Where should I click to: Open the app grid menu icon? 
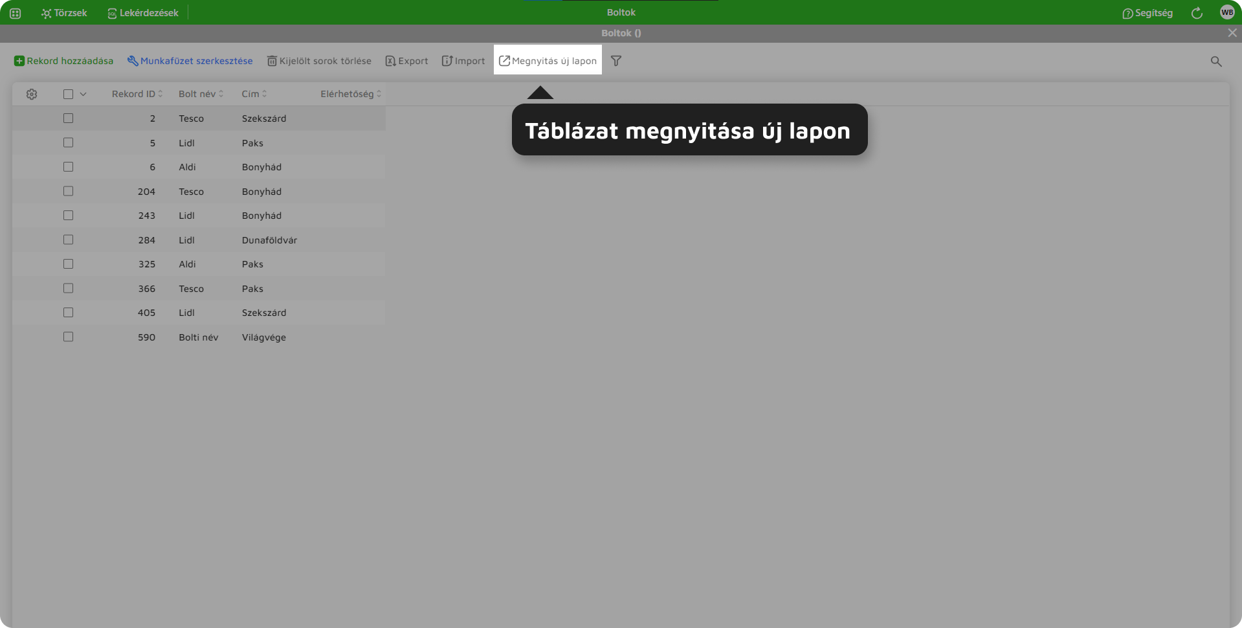[x=16, y=13]
